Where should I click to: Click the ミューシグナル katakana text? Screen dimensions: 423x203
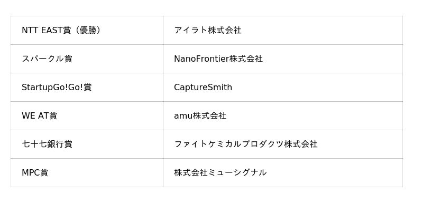point(237,173)
